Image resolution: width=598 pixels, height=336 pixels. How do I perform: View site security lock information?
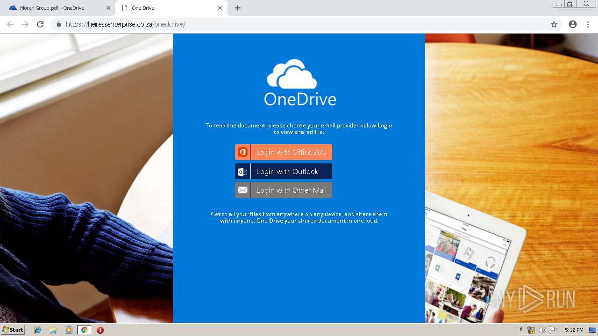(58, 24)
